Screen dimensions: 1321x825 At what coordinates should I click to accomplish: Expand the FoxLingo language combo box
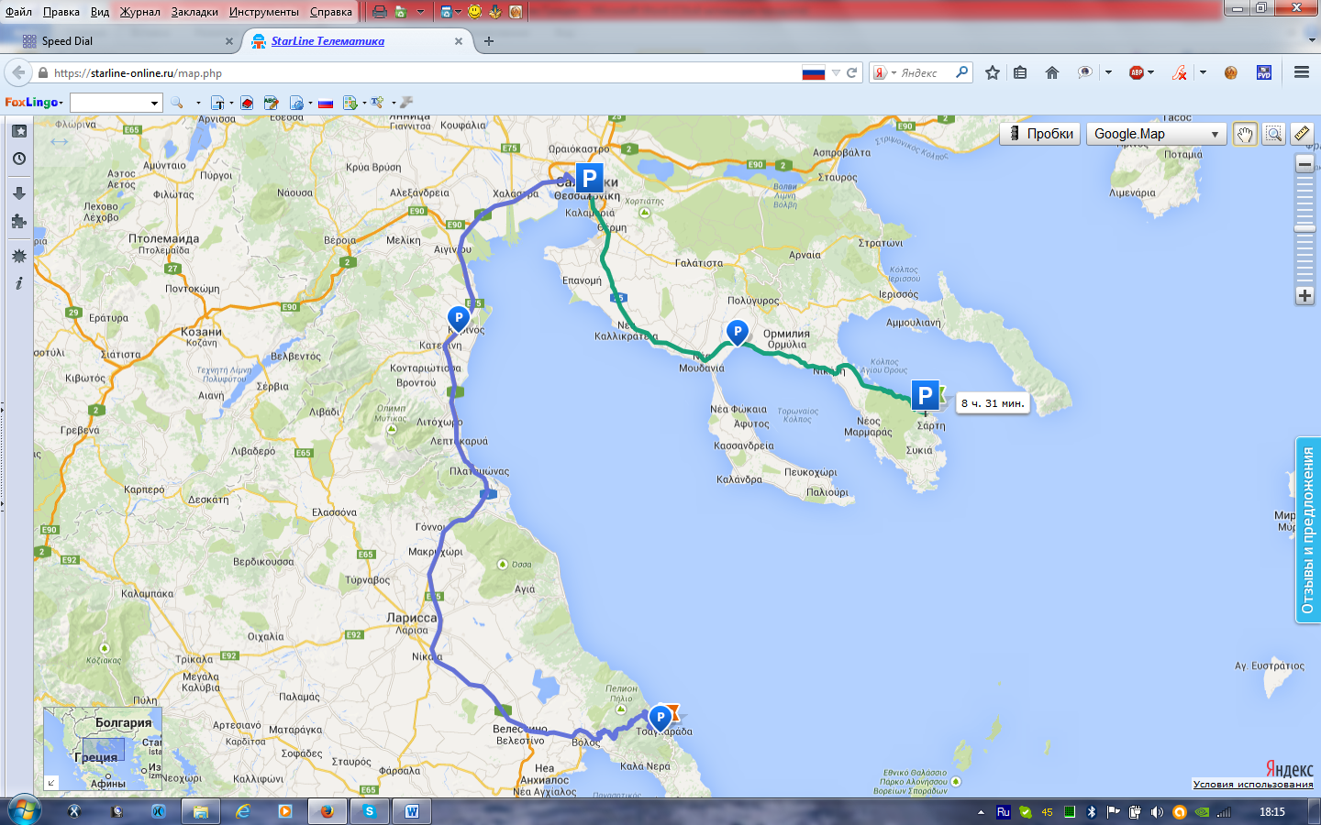[154, 103]
